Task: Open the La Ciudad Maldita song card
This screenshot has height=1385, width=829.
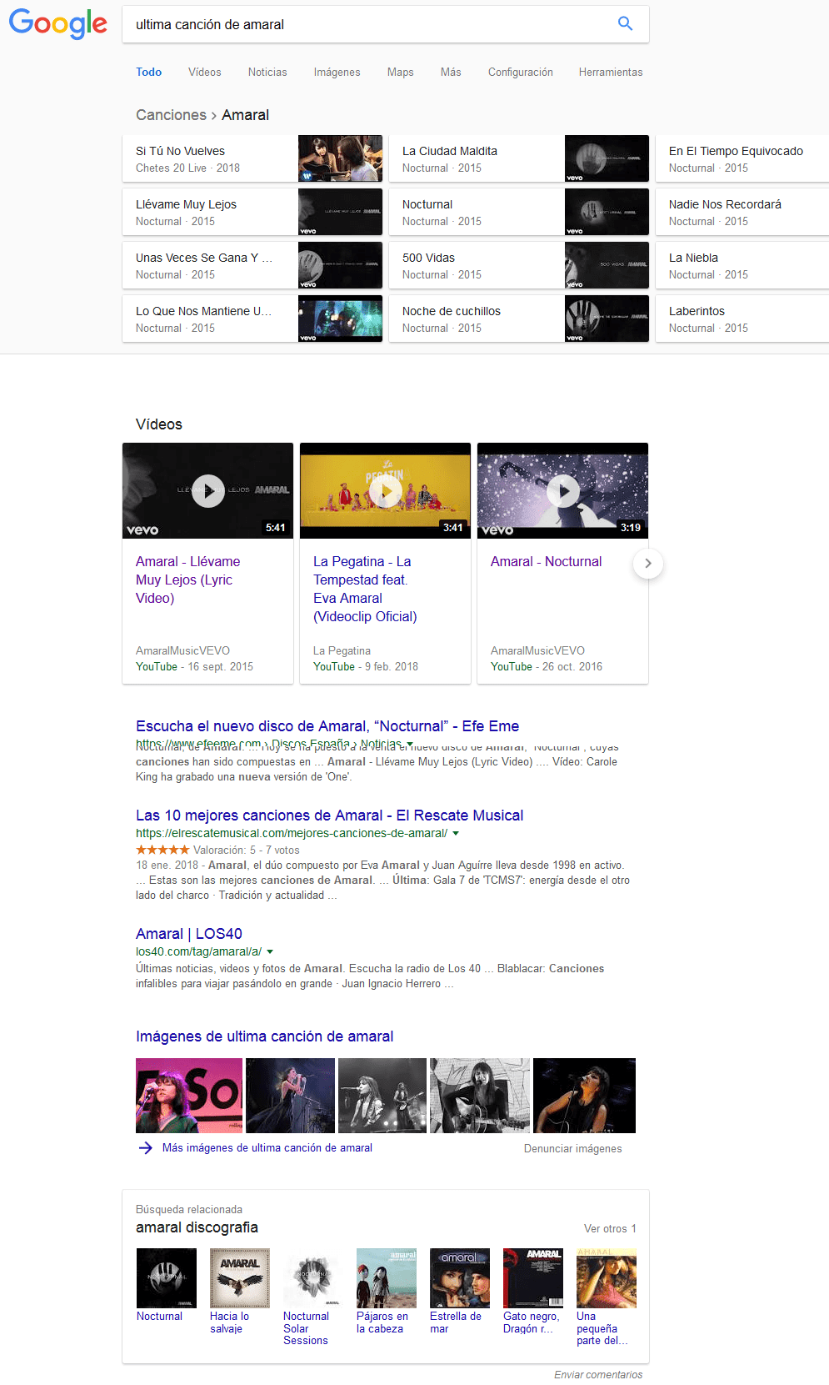Action: coord(519,158)
